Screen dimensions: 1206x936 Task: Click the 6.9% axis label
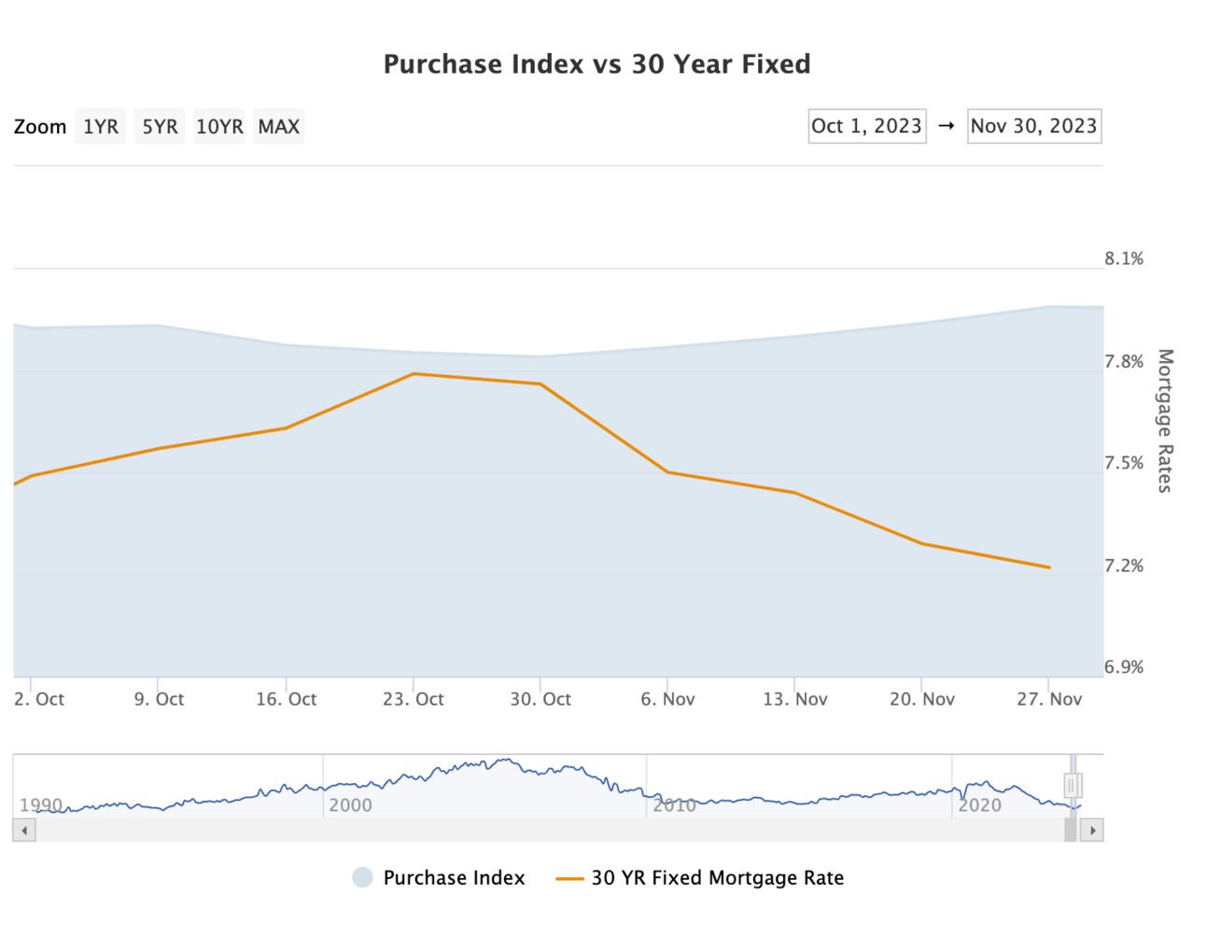[x=1124, y=667]
